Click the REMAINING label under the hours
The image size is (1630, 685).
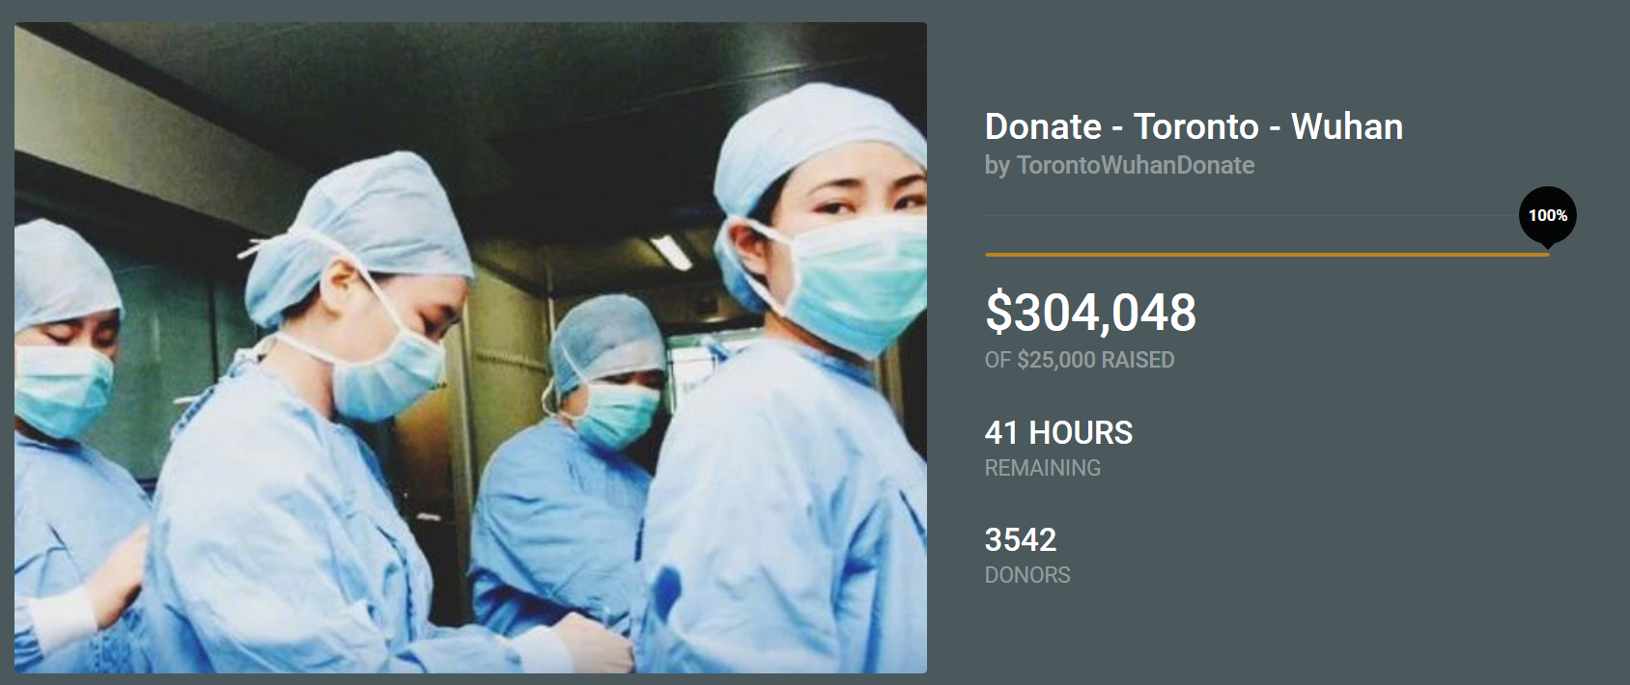pos(1043,468)
